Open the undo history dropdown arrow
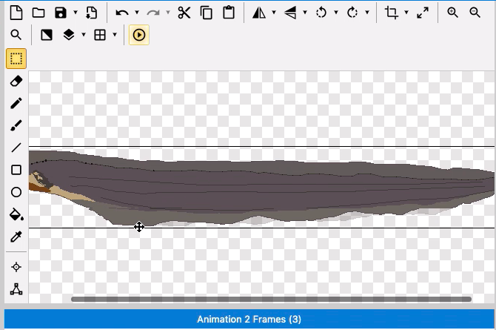This screenshot has width=496, height=330. (137, 13)
